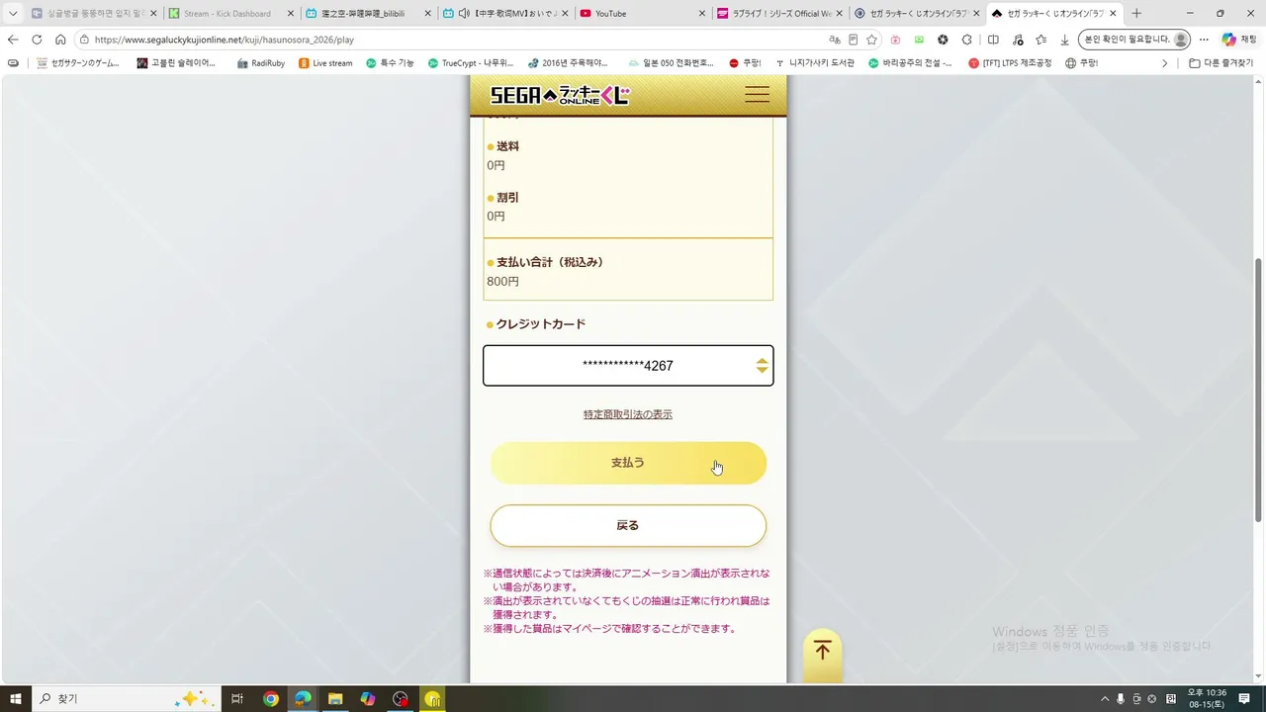Click the pink extension icon in toolbar
This screenshot has width=1266, height=712.
pos(895,40)
